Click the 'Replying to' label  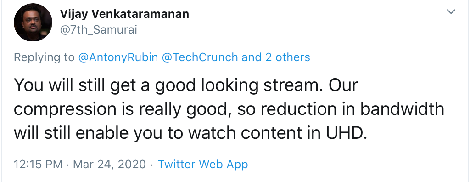tap(44, 57)
